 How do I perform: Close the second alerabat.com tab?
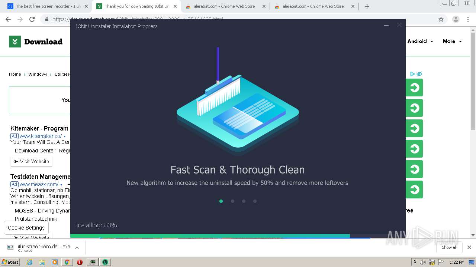point(353,6)
